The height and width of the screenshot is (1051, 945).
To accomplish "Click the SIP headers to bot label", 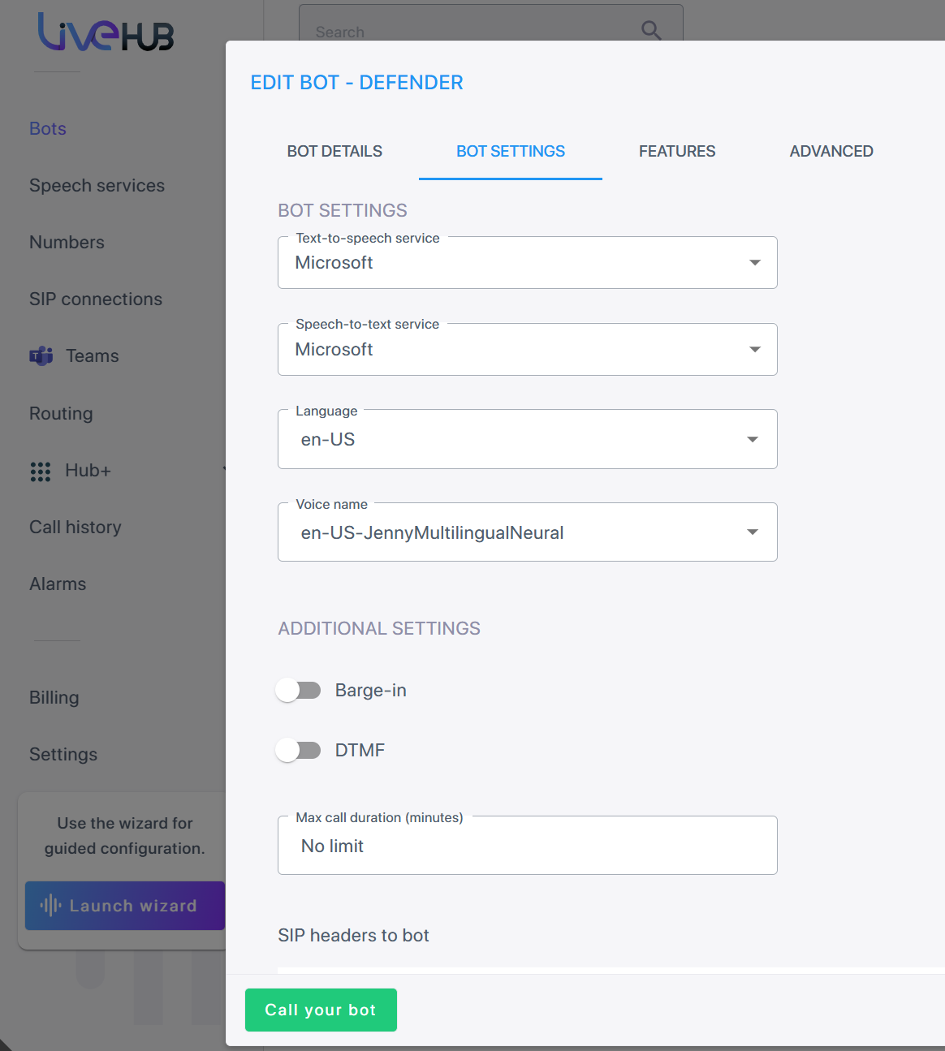I will [x=353, y=935].
